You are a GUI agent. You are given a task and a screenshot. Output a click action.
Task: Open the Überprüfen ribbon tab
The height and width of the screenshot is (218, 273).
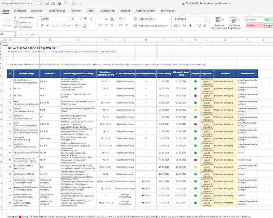(107, 11)
